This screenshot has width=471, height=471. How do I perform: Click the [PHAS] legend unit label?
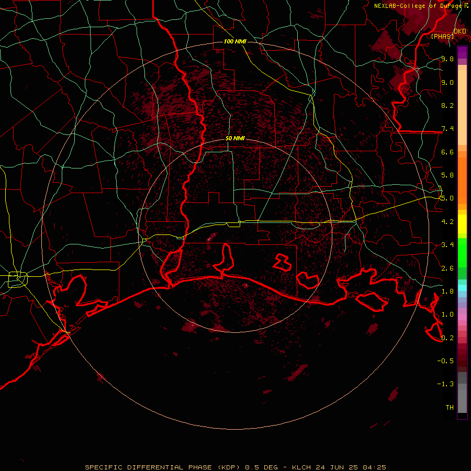442,36
